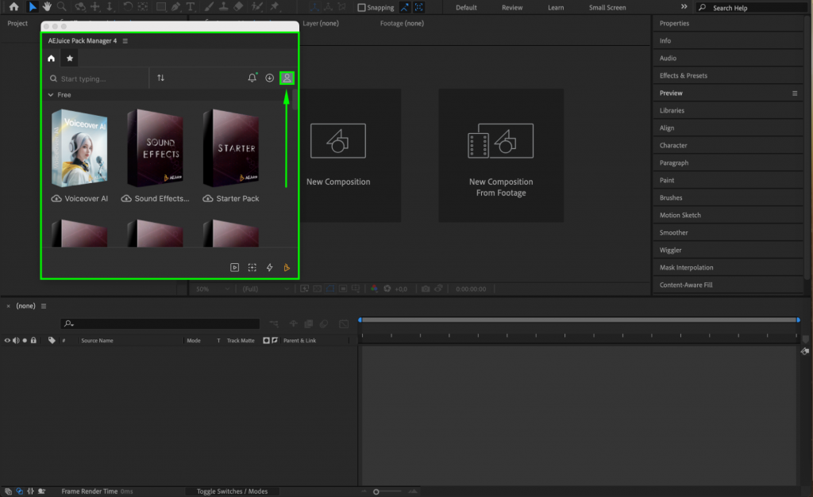Select the Zoom tool in the toolbar

pyautogui.click(x=61, y=7)
